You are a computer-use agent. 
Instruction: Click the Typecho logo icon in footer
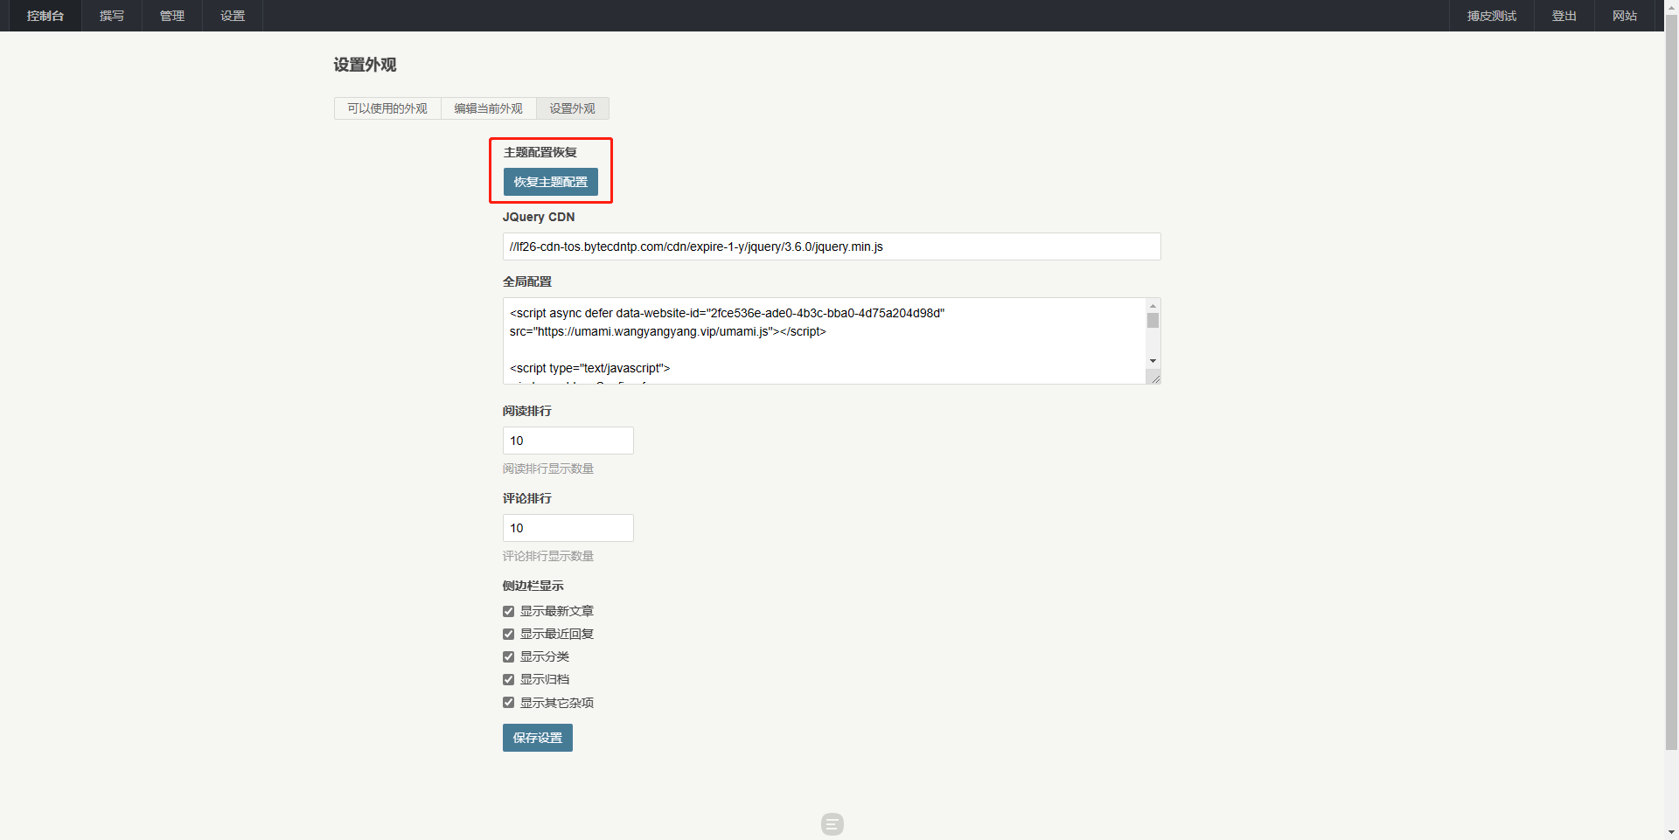tap(833, 824)
